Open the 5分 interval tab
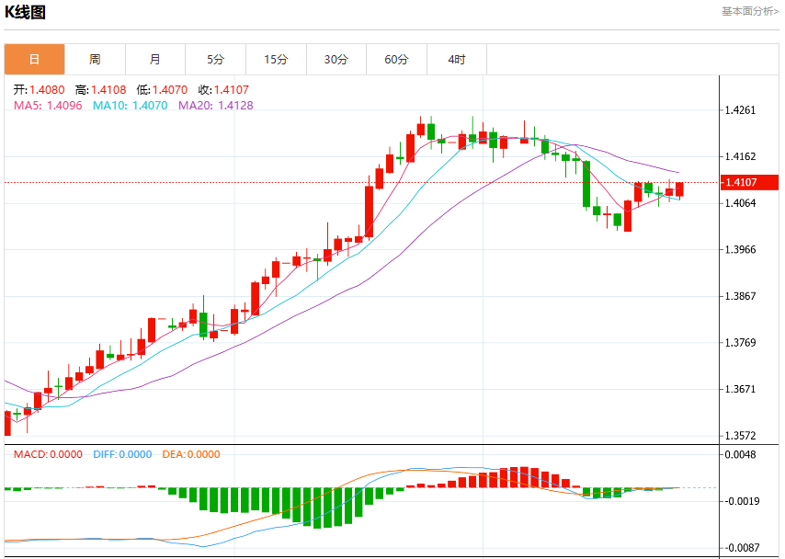 tap(216, 59)
